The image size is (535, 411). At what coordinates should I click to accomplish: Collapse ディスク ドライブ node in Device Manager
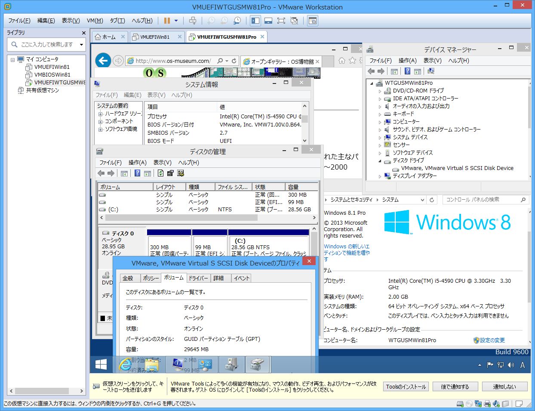point(380,161)
